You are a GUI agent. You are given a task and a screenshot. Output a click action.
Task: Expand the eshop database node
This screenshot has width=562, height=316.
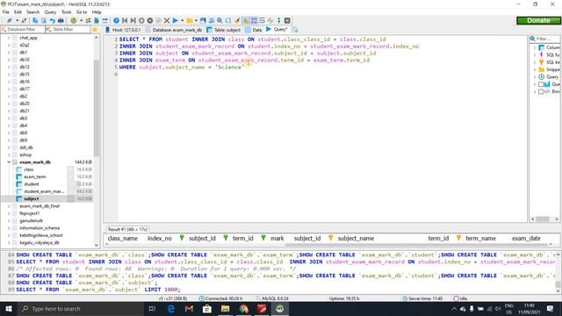click(9, 154)
